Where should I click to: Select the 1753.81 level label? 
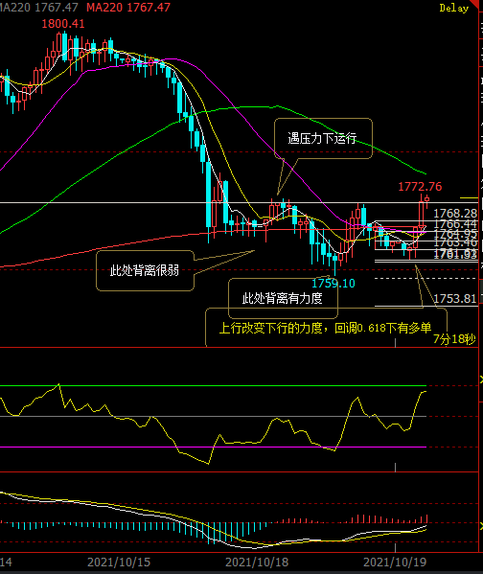[x=455, y=299]
